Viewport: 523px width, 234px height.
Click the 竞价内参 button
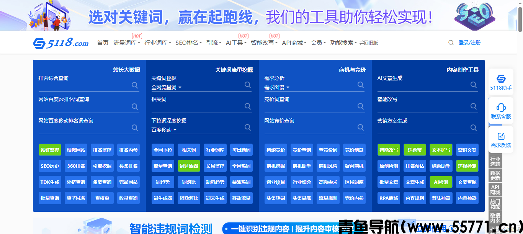[x=354, y=198]
